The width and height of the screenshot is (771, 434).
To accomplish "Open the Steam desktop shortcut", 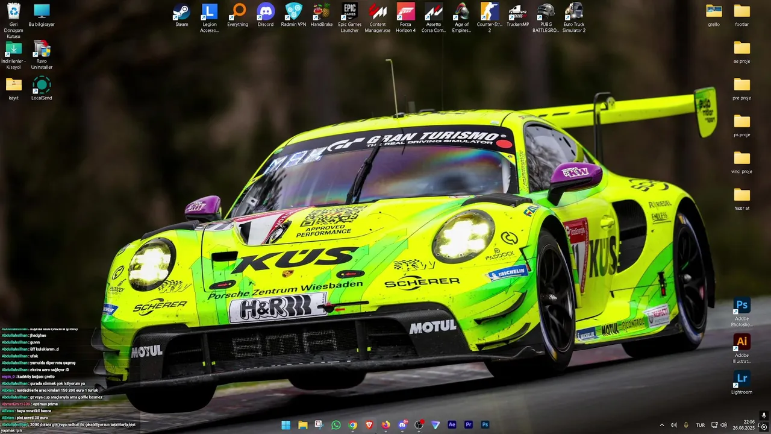I will pos(181,15).
